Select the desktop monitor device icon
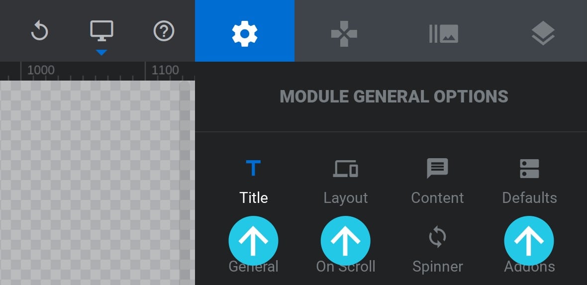587x285 pixels. coord(101,31)
